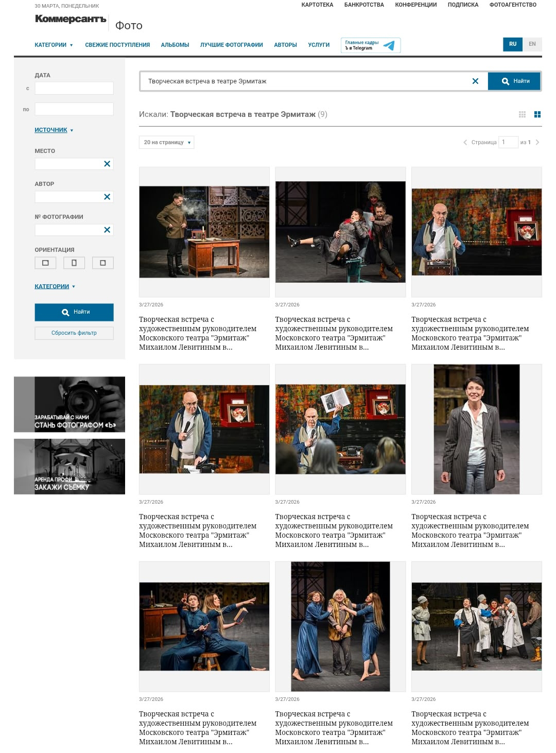Expand the КАТЕГОРИИ sidebar filter
Image resolution: width=556 pixels, height=753 pixels.
point(55,286)
